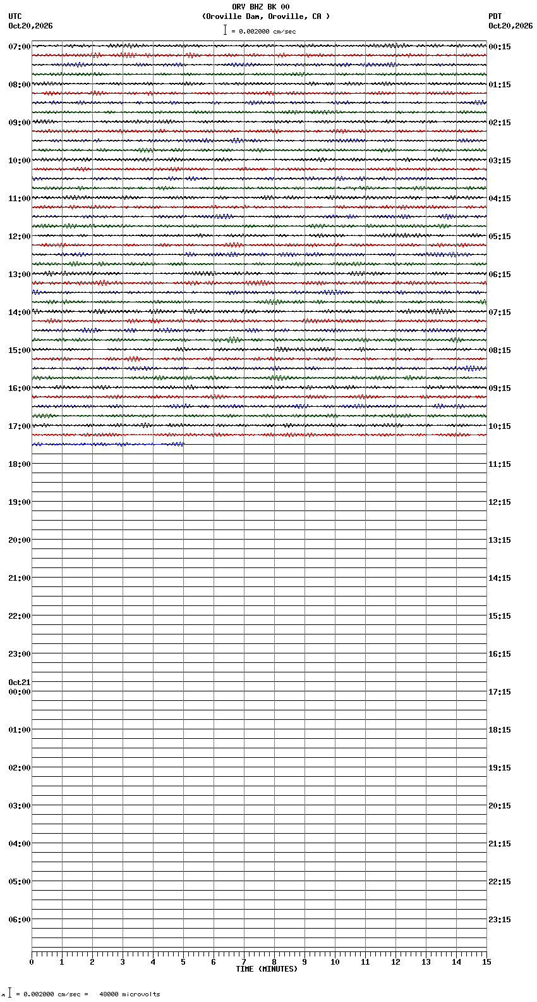Click the 15:15 PDT time label
537x1002 pixels.
(x=500, y=616)
